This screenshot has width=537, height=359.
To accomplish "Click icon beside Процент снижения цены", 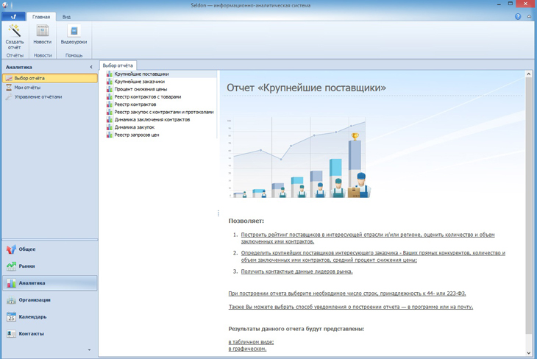I will click(110, 89).
